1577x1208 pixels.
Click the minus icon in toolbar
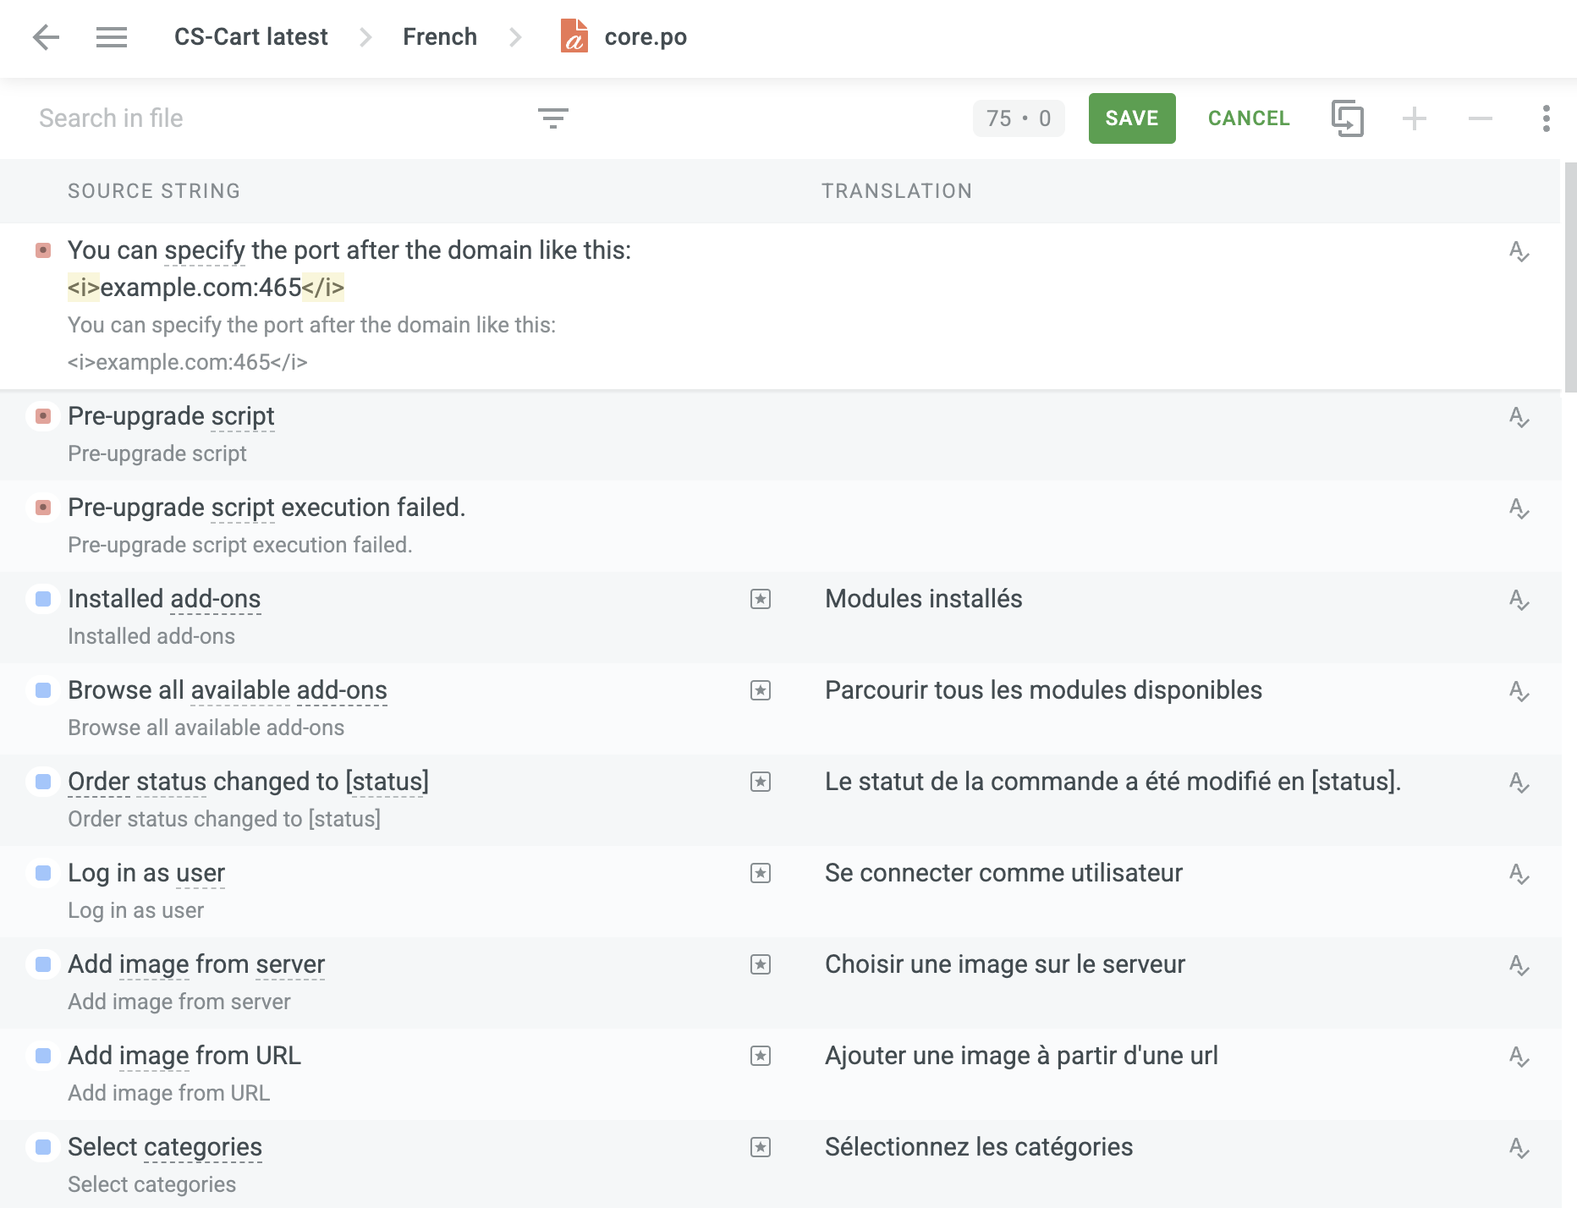pyautogui.click(x=1480, y=118)
